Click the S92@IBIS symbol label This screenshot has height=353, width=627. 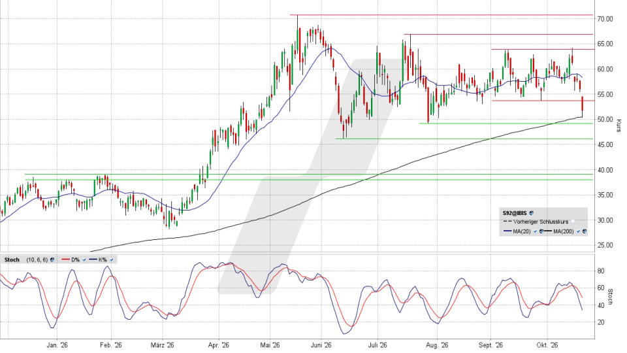(515, 213)
